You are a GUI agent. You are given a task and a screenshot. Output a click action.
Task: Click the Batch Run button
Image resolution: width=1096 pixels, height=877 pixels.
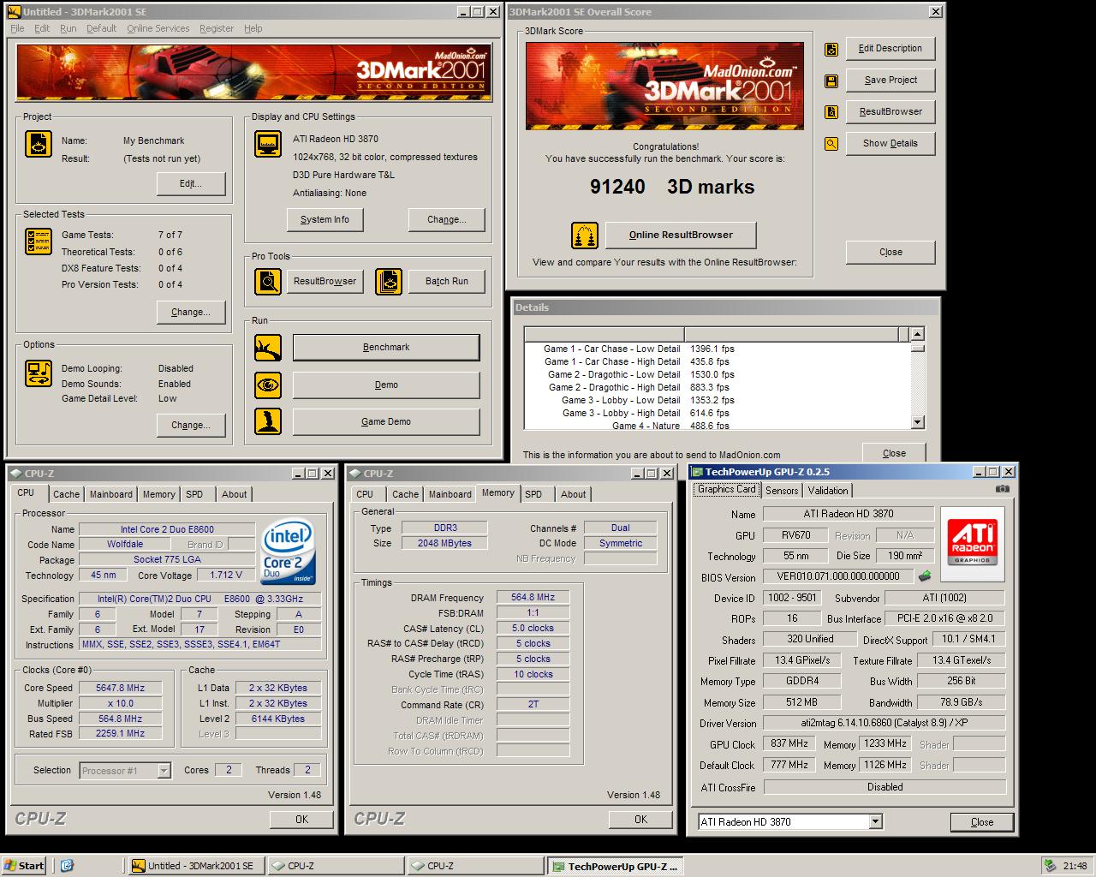447,281
